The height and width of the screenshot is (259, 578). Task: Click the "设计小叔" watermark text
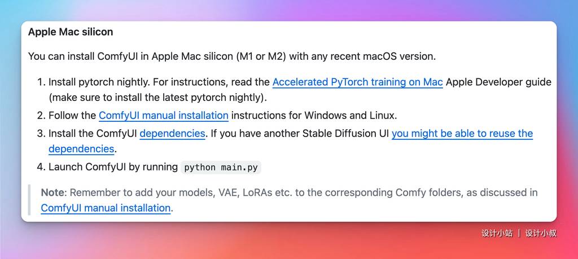(541, 233)
